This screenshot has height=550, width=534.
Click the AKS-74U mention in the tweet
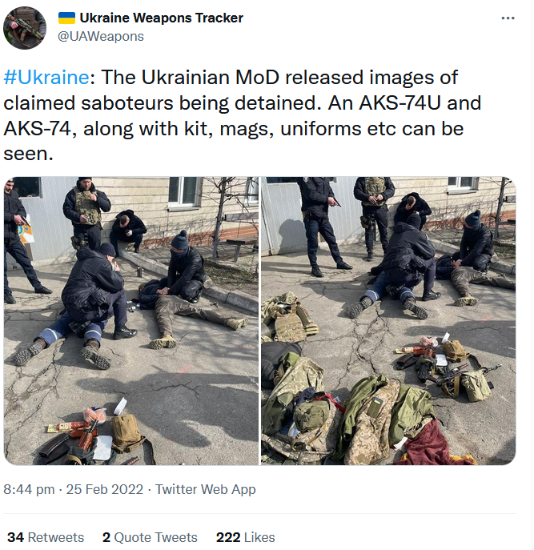(x=399, y=103)
